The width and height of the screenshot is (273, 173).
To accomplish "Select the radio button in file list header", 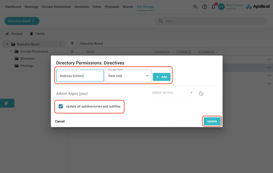I will click(x=72, y=52).
